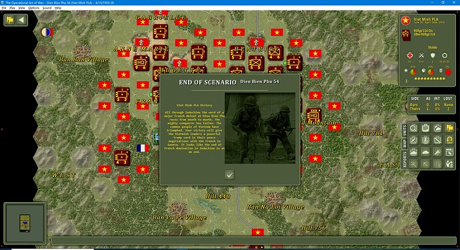This screenshot has height=250, width=460.
Task: Click the shield defense icon in unit panel
Action: pos(433,55)
